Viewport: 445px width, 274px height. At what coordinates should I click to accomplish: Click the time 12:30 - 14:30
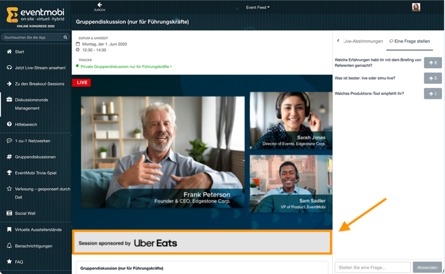[x=94, y=50]
